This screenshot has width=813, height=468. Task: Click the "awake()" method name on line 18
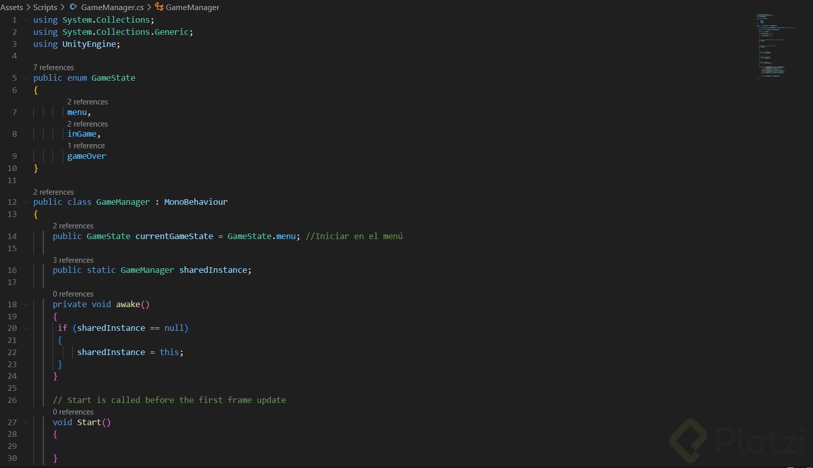tap(133, 305)
